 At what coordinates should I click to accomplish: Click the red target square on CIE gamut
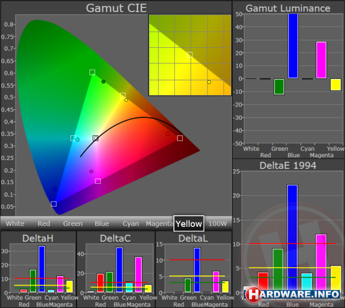point(180,138)
